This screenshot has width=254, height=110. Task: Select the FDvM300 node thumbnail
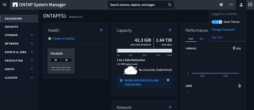[61, 61]
